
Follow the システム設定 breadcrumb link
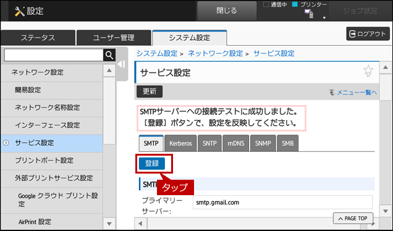click(x=157, y=53)
